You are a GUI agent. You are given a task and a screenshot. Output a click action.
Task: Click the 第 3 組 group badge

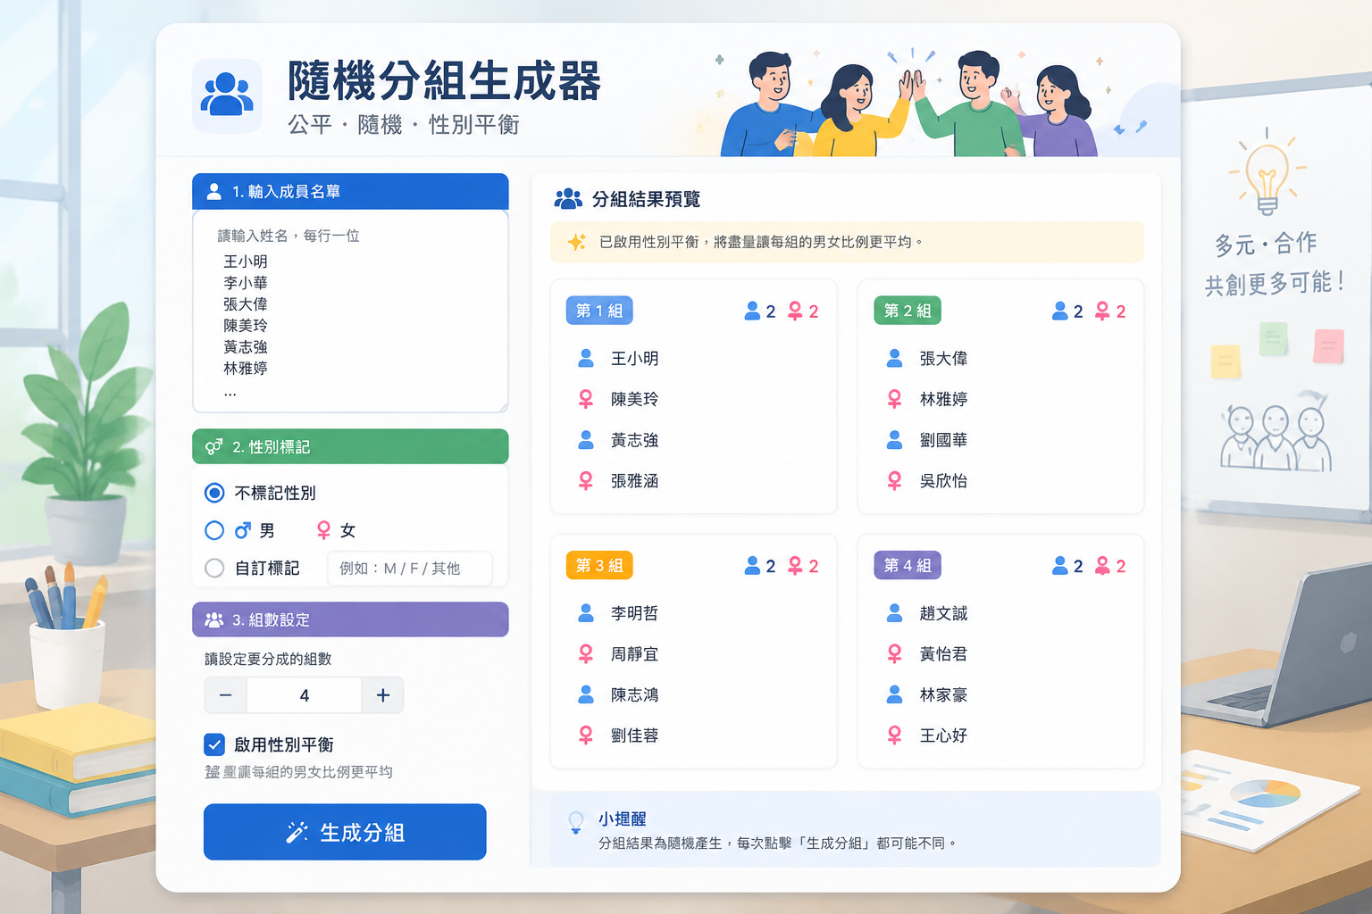coord(599,565)
